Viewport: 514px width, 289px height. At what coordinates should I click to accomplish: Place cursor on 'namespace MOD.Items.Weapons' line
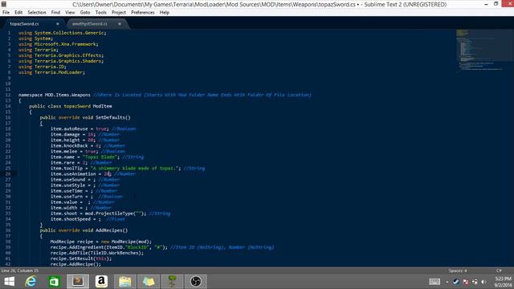click(x=165, y=95)
